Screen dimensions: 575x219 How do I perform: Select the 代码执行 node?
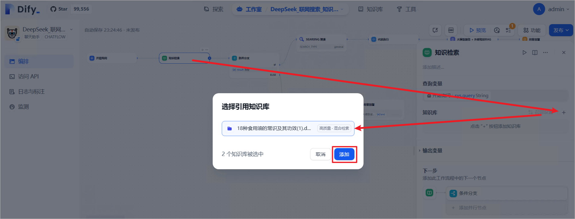point(394,39)
